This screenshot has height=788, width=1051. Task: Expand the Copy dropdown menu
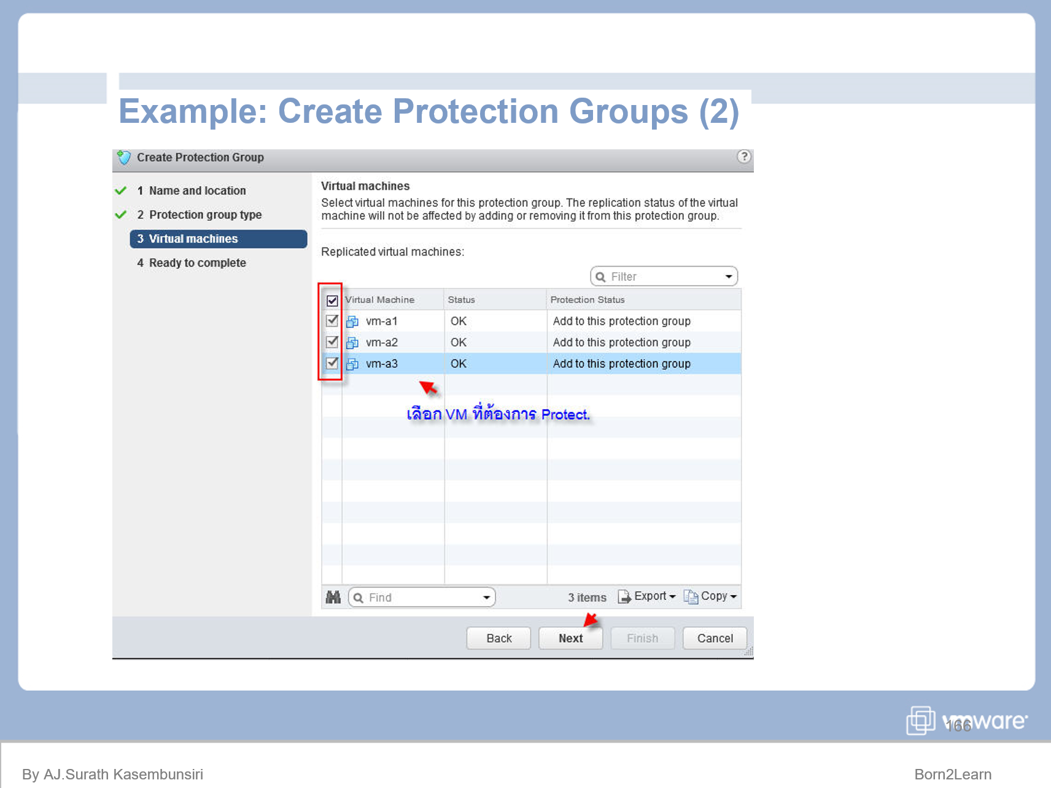[x=734, y=596]
